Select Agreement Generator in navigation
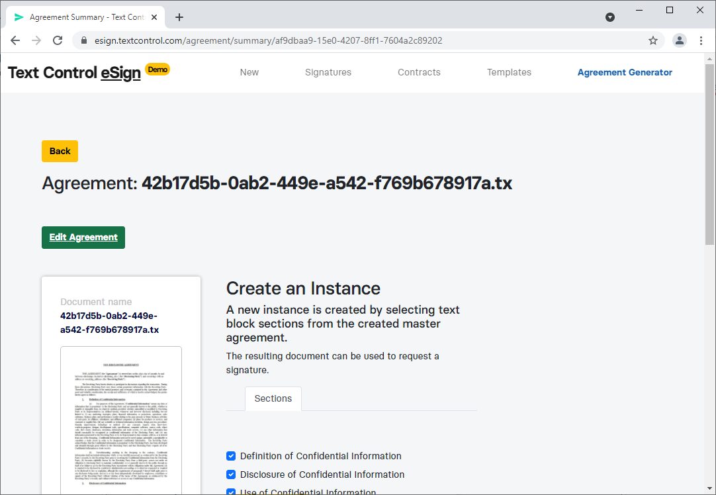The width and height of the screenshot is (716, 495). tap(625, 72)
